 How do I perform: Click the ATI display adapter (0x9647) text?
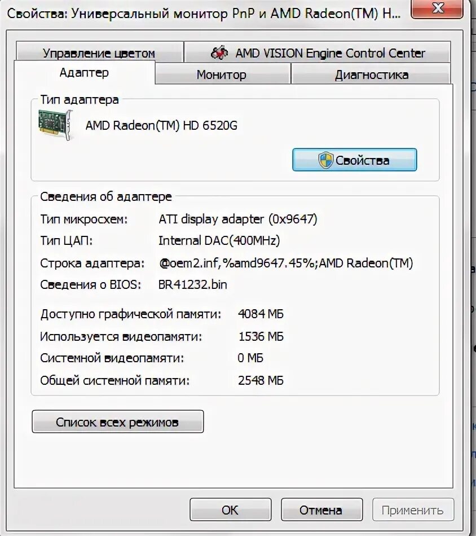[x=238, y=219]
